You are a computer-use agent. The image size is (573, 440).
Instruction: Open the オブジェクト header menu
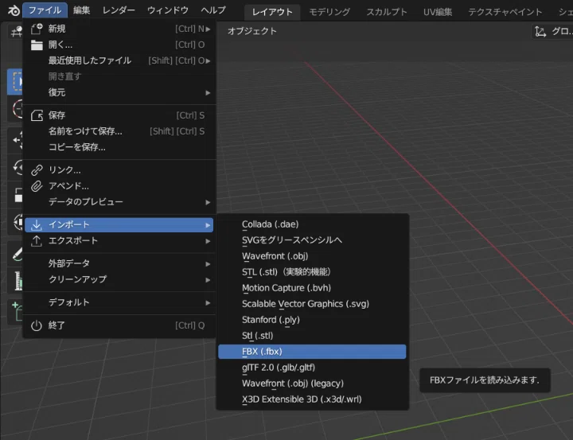click(x=251, y=31)
